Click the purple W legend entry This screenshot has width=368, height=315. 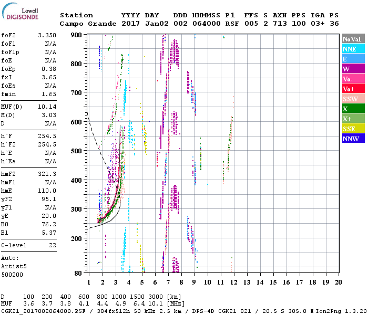(353, 69)
